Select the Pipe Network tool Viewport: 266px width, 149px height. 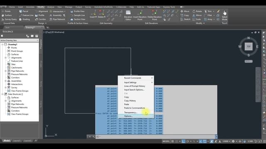[x=57, y=19]
